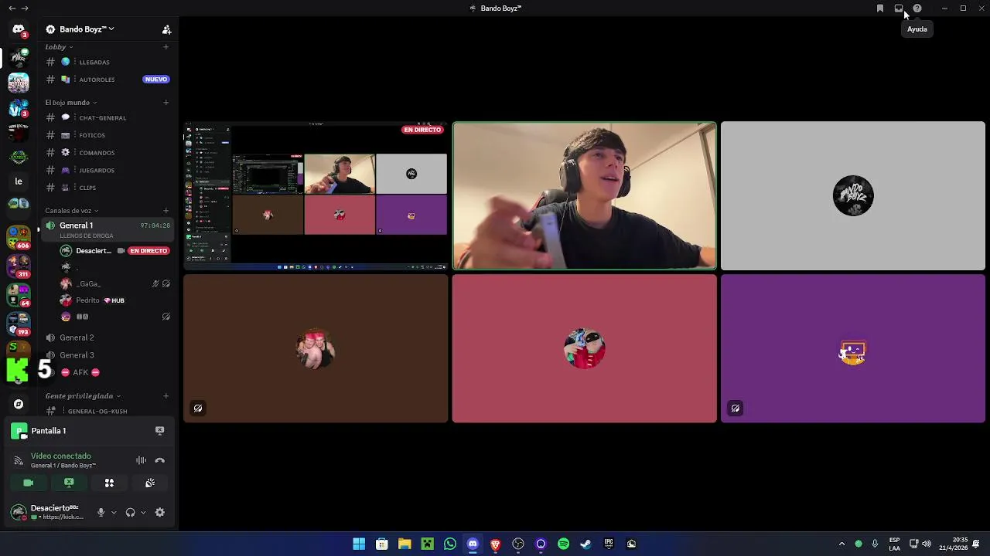Open the Windows Start menu
The height and width of the screenshot is (556, 990).
[x=359, y=544]
